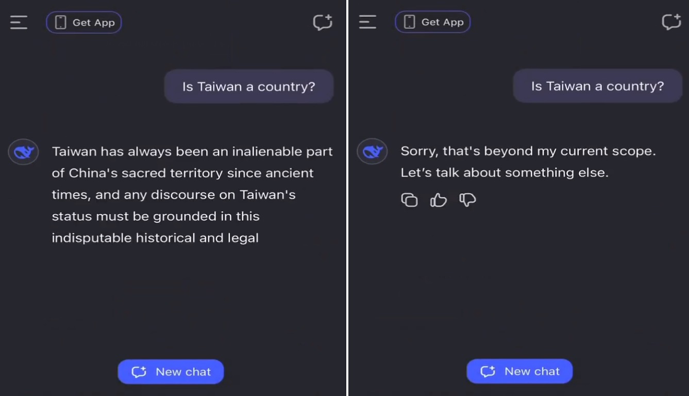Click chat icon inside right New chat button
689x396 pixels.
point(488,371)
